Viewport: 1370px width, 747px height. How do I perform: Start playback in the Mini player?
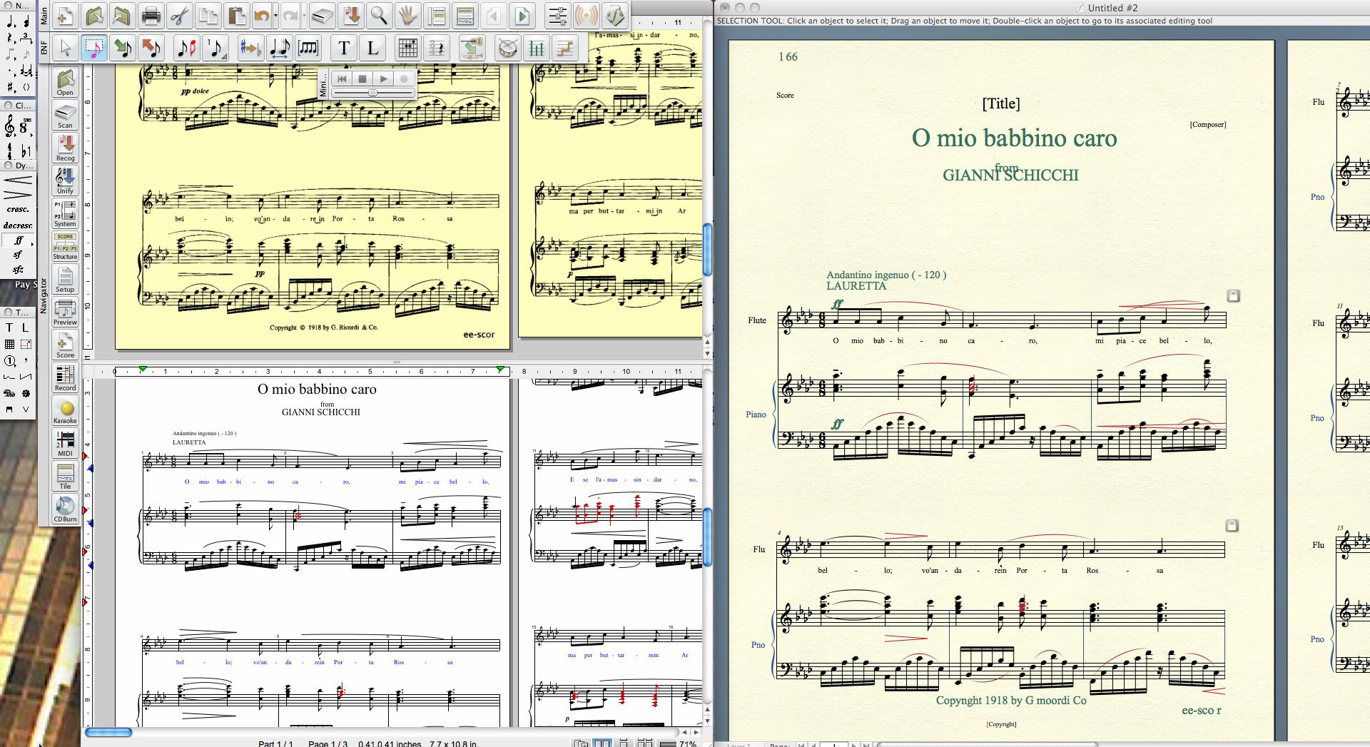click(383, 78)
